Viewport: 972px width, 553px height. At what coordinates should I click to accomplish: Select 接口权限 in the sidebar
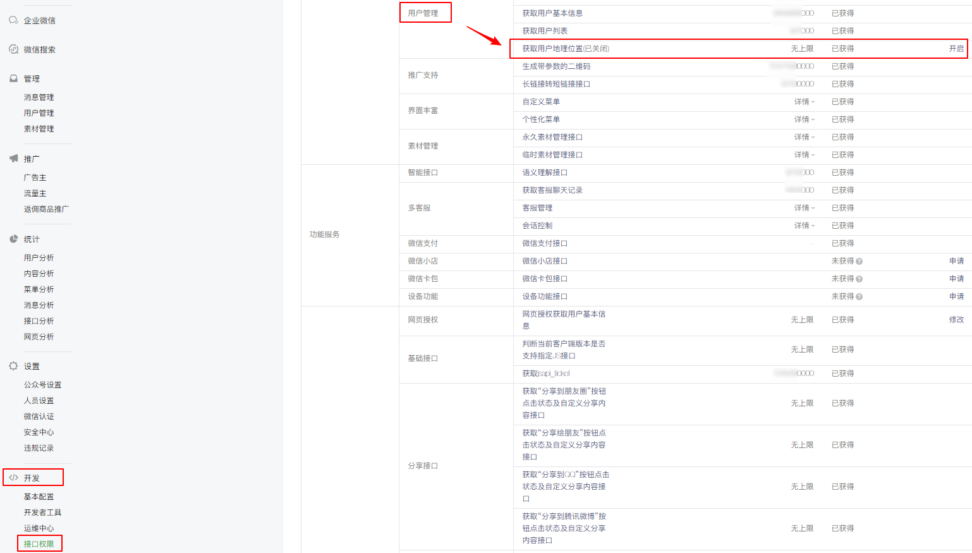39,544
